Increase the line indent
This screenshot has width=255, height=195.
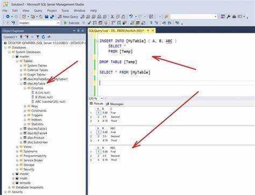click(169, 23)
